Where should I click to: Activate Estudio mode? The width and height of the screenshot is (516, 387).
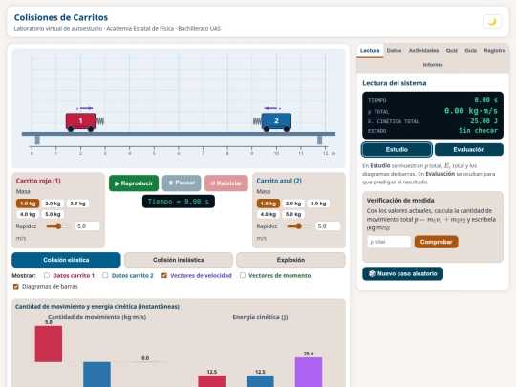click(x=397, y=150)
